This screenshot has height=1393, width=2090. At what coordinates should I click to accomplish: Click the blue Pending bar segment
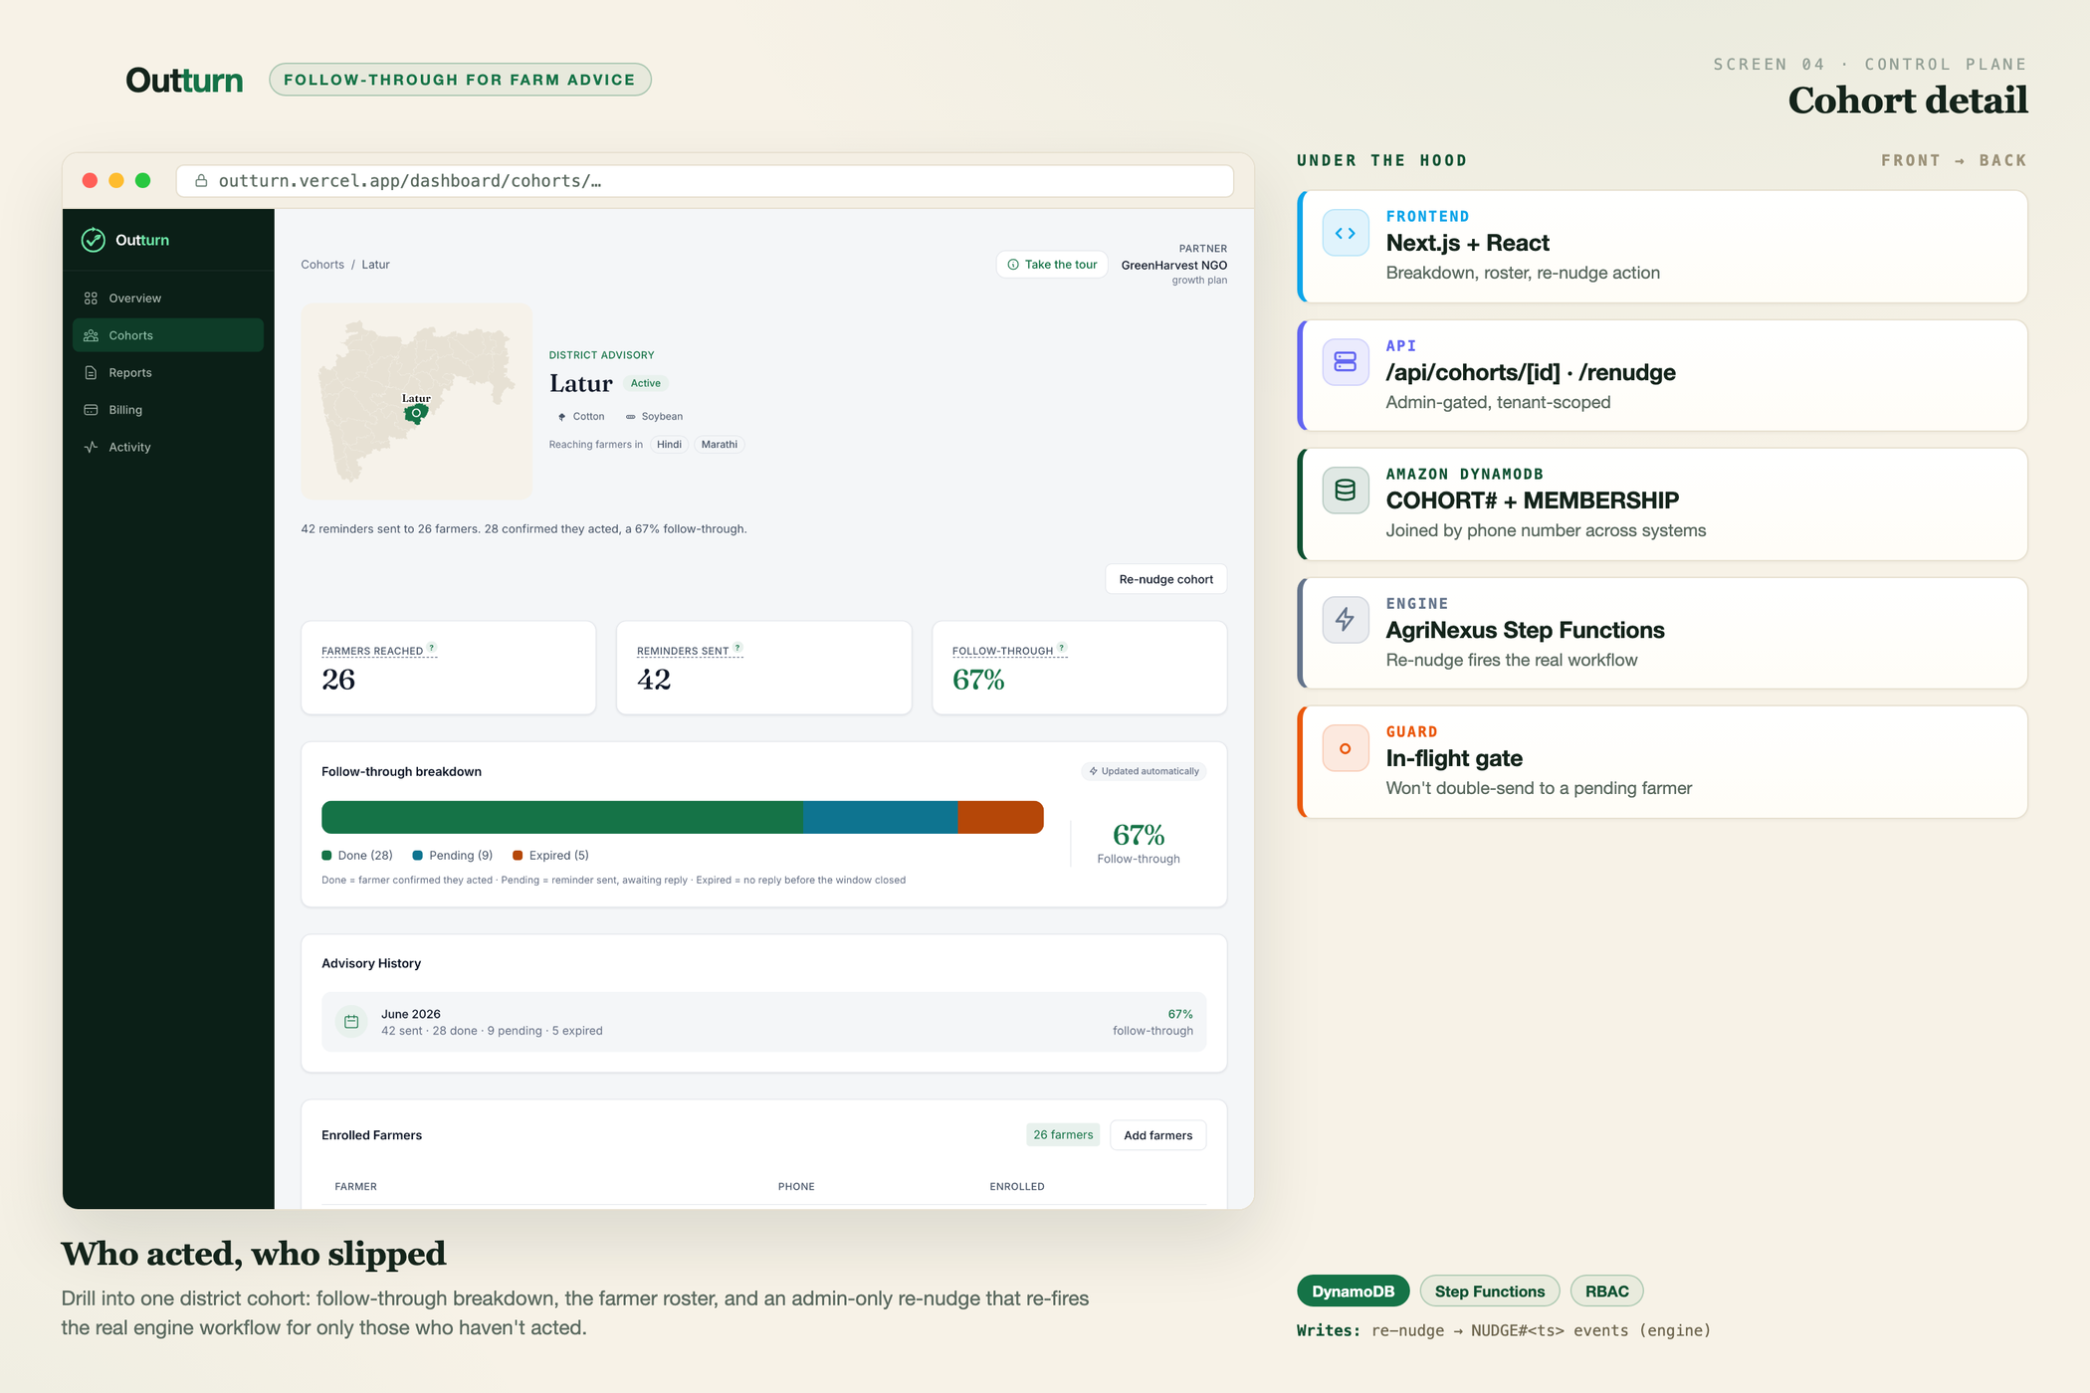(x=880, y=817)
